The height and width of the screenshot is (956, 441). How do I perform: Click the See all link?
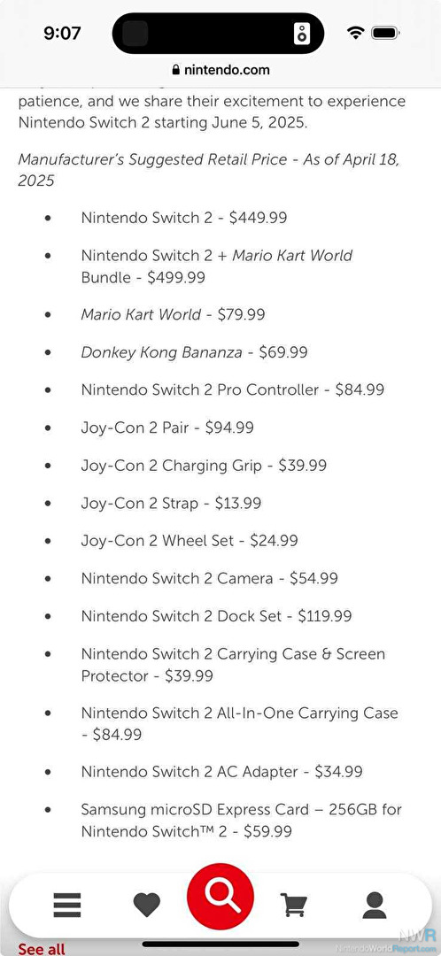41,949
